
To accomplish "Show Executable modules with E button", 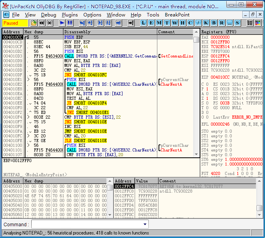I will [151, 23].
